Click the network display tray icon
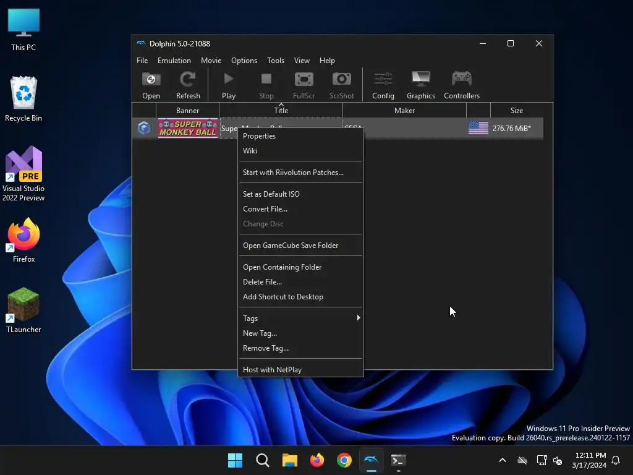Screen dimensions: 633x475 (x=542, y=460)
